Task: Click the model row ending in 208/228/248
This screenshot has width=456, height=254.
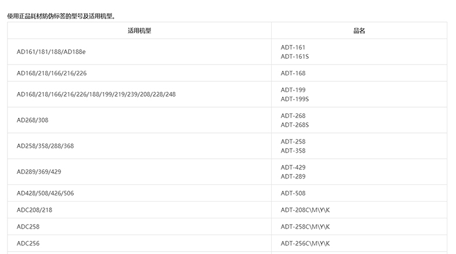Action: click(x=96, y=94)
